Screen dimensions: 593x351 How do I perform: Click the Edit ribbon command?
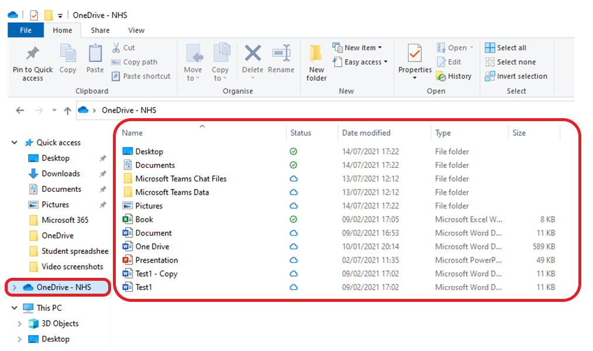click(x=449, y=62)
